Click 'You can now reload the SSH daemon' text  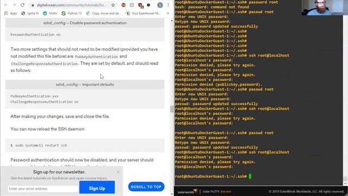point(48,129)
